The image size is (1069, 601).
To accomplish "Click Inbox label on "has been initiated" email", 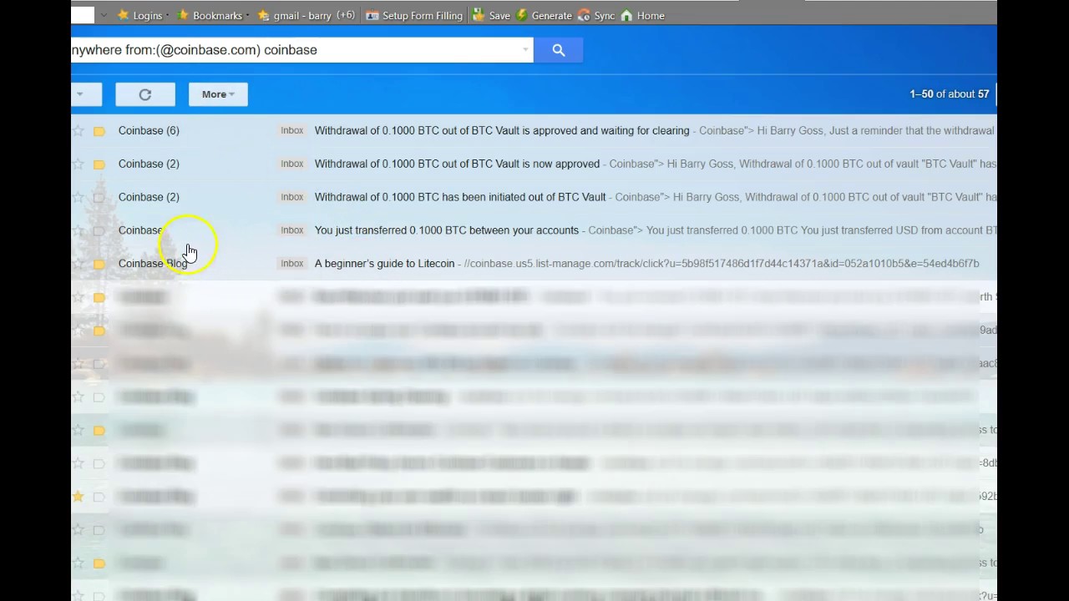I will 292,197.
